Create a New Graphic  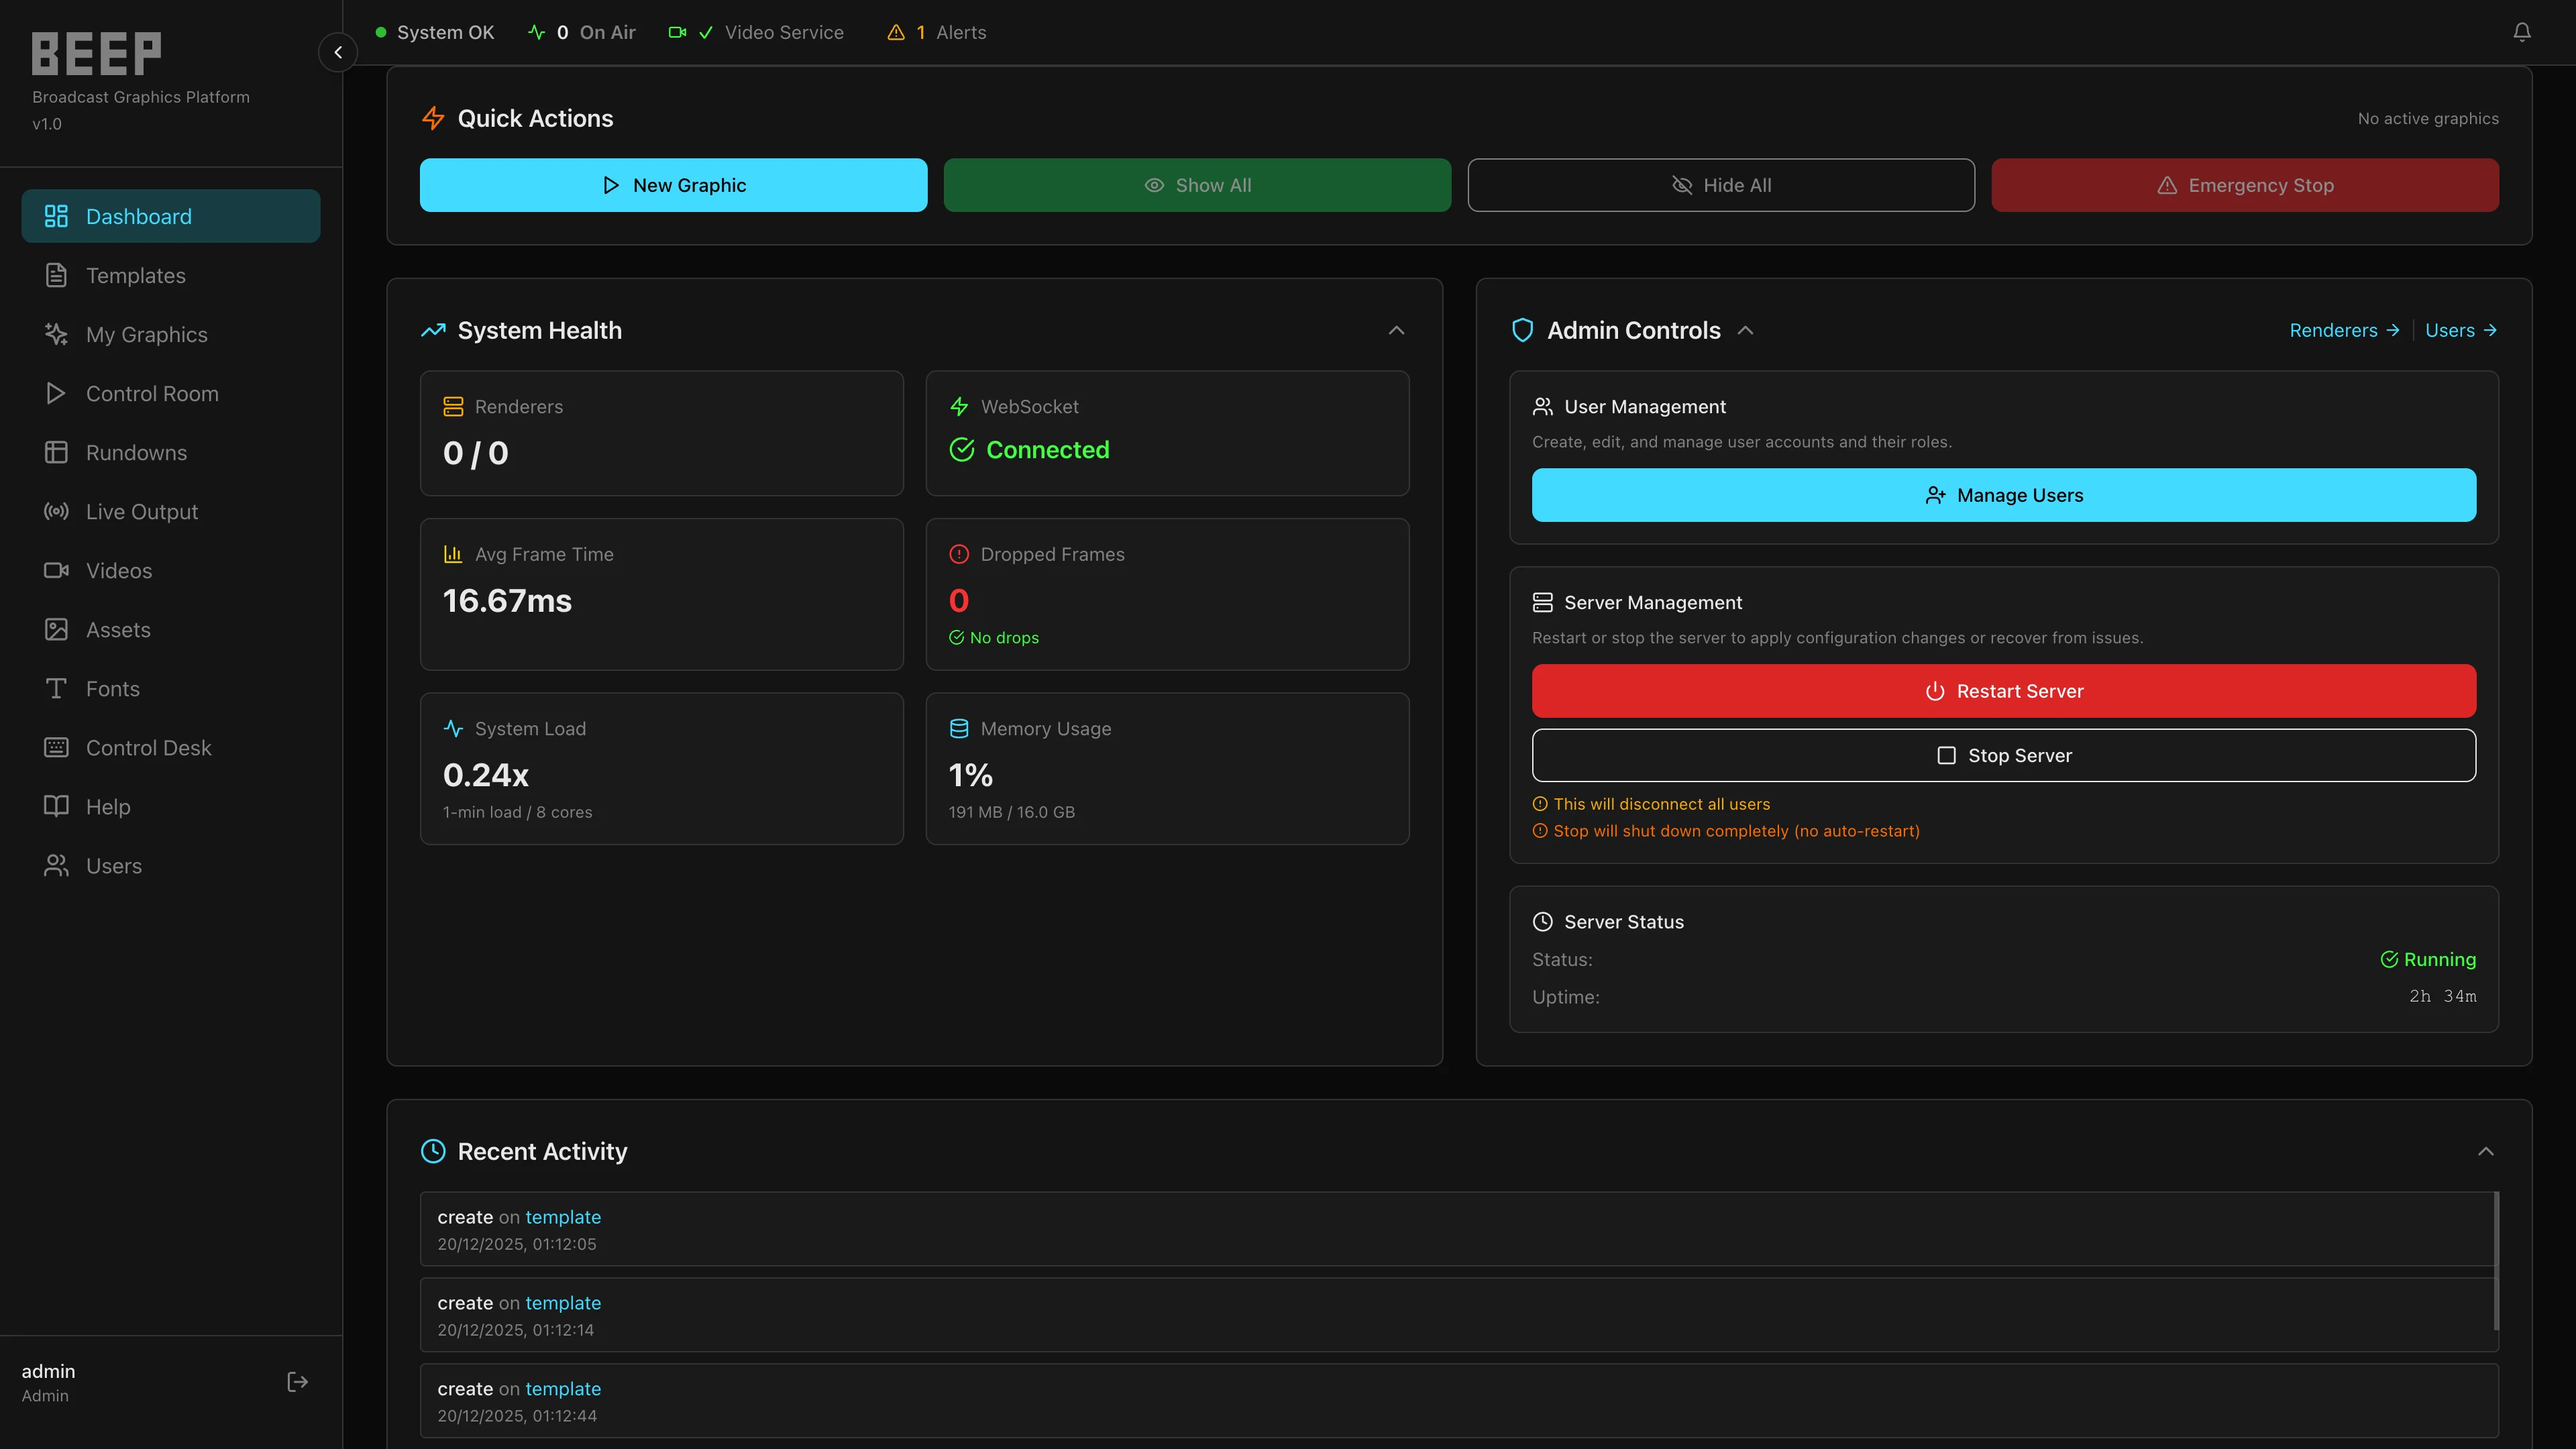point(673,185)
